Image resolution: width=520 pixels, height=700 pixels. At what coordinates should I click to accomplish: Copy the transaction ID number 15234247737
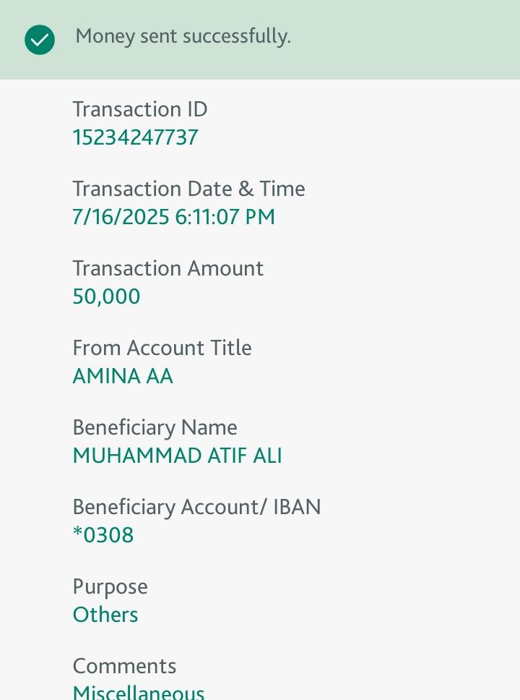(x=135, y=137)
